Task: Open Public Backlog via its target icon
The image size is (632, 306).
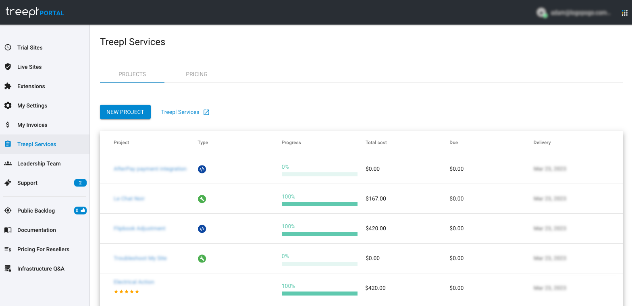Action: tap(8, 211)
